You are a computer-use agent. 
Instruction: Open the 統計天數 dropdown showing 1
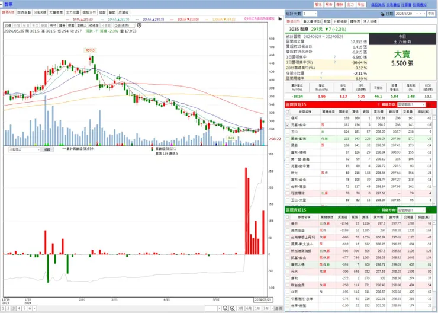(x=310, y=14)
